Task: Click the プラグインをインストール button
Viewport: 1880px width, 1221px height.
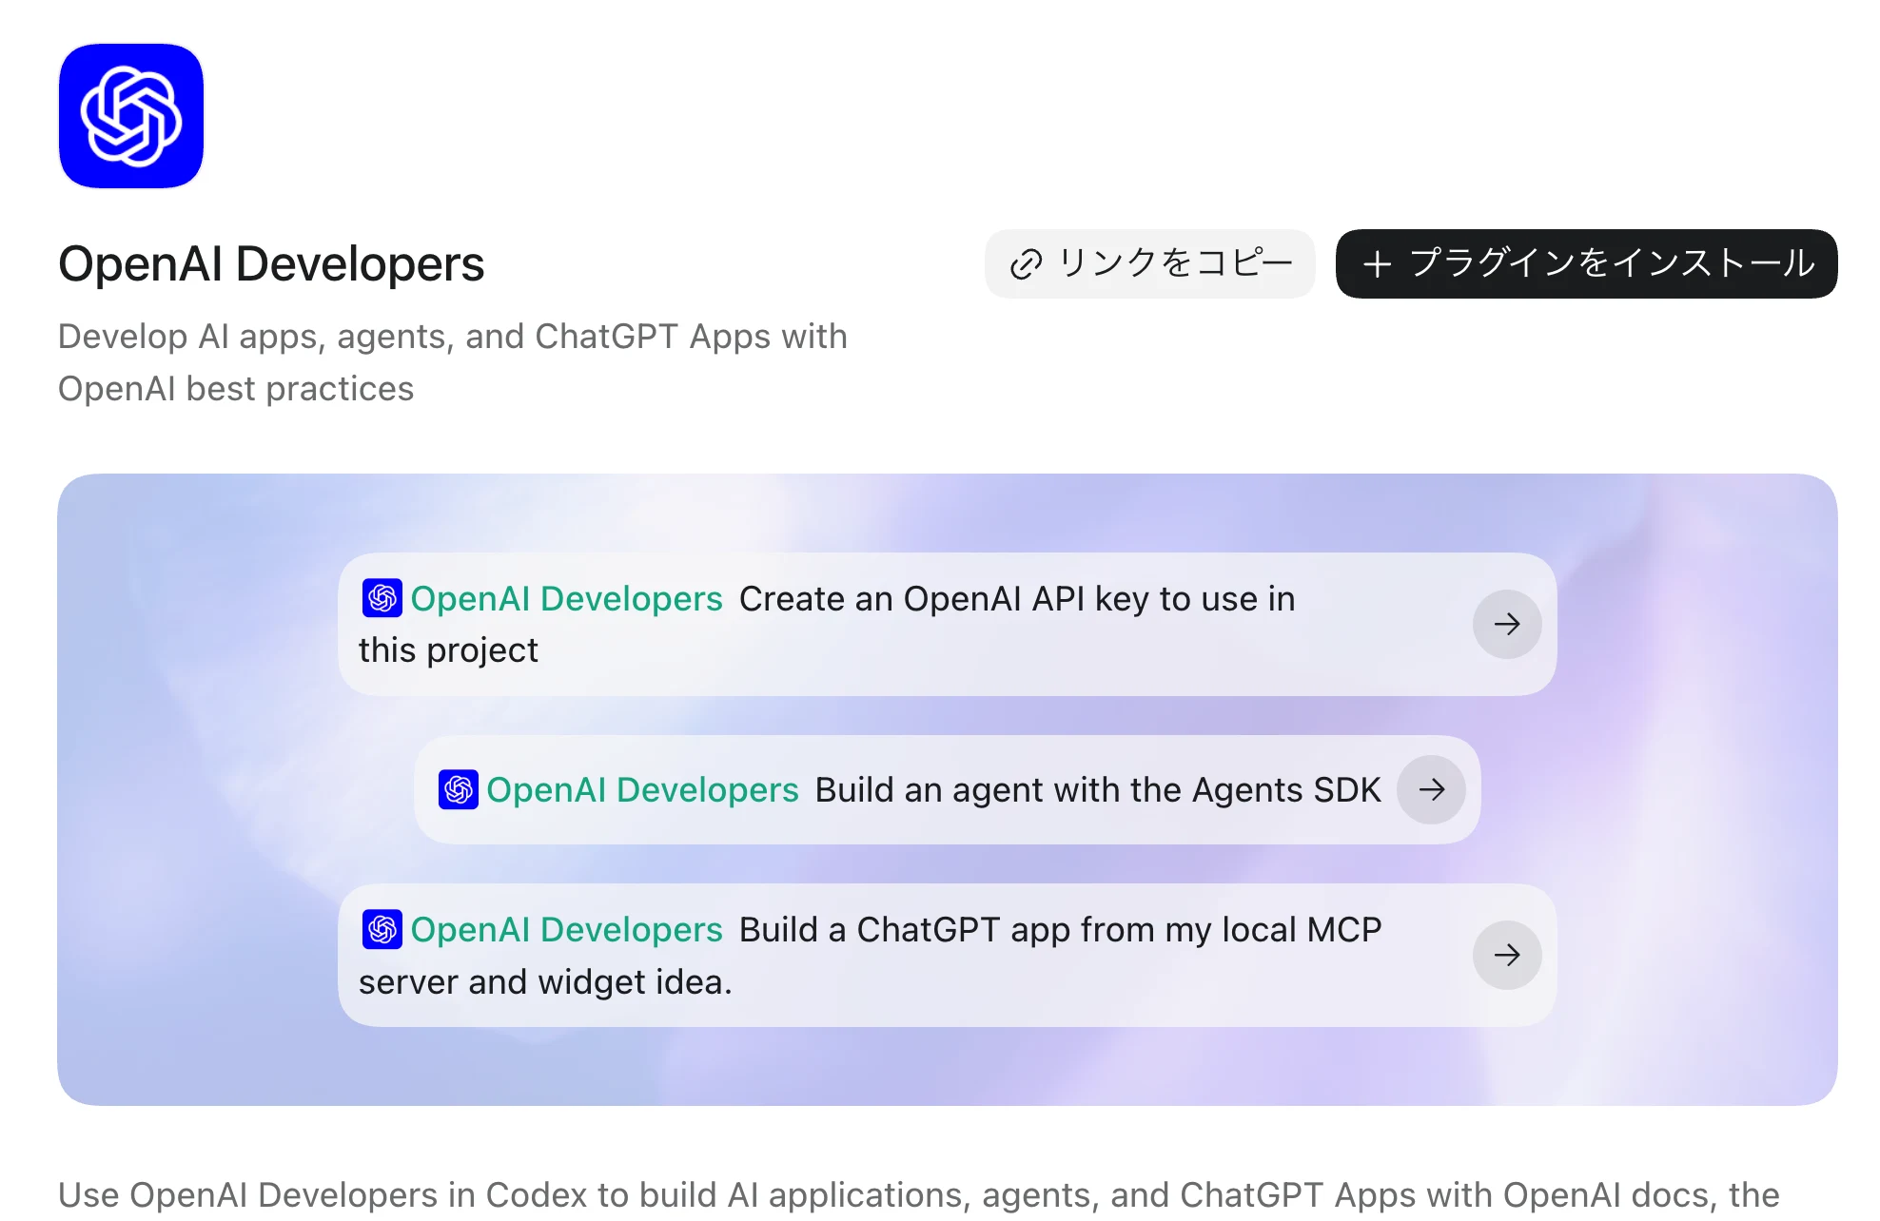Action: 1586,263
